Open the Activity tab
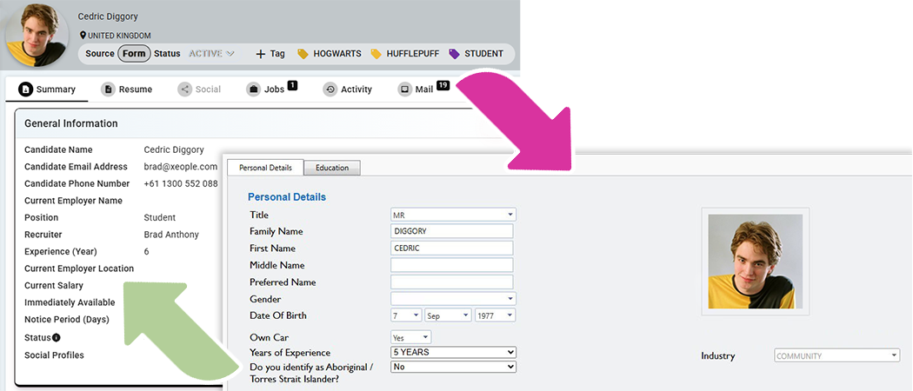Viewport: 913px width, 391px height. (348, 89)
